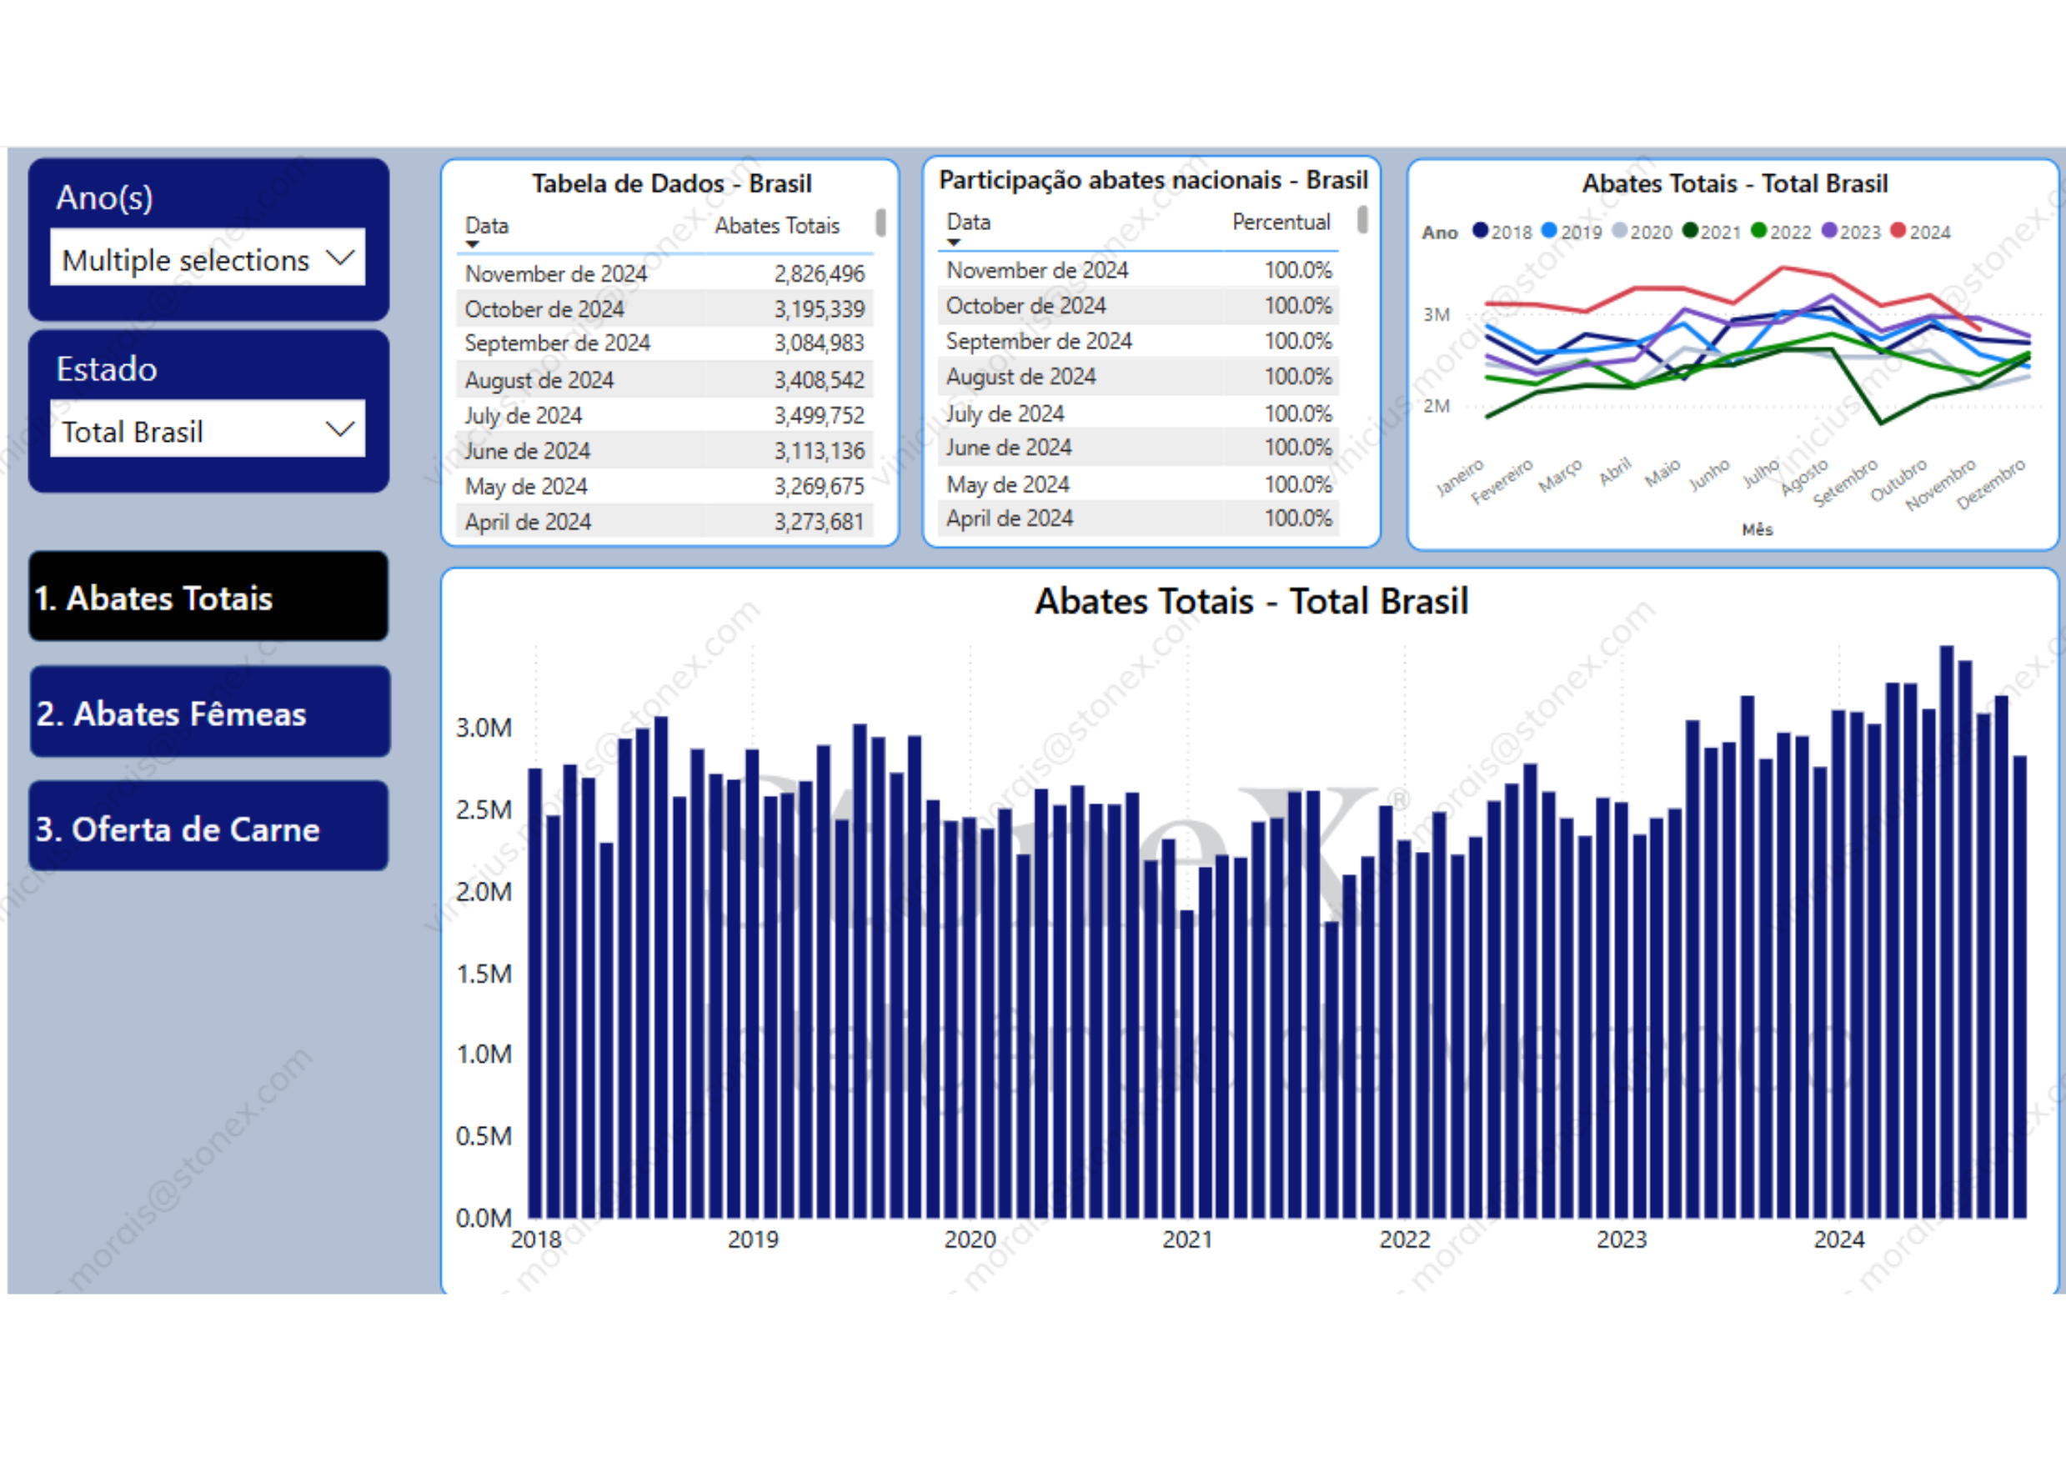Click sort arrow under Data in Participação table
This screenshot has width=2066, height=1457.
954,242
